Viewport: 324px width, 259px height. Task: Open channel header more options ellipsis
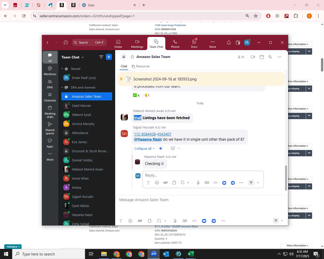(279, 57)
